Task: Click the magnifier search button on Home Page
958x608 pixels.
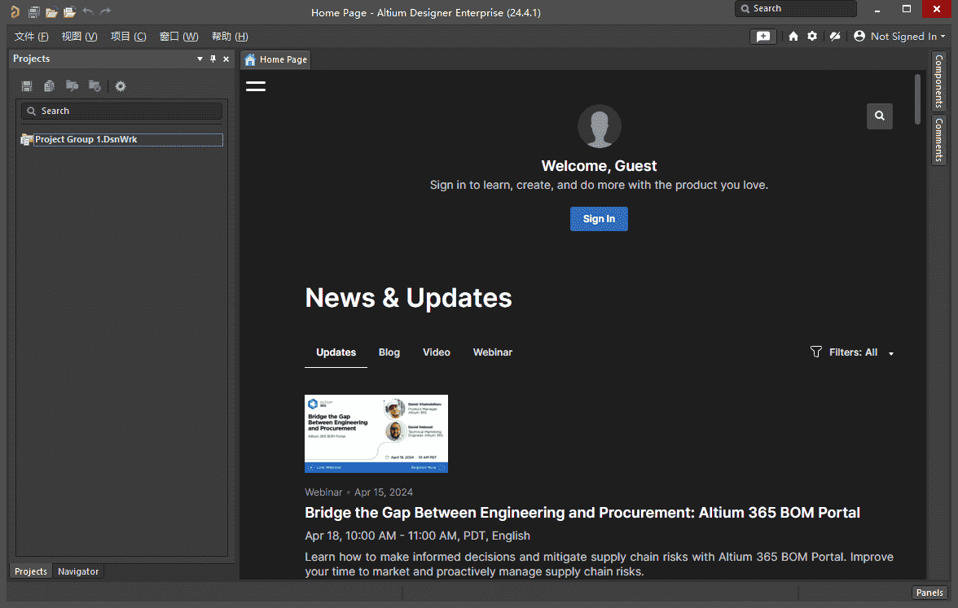Action: pos(880,116)
